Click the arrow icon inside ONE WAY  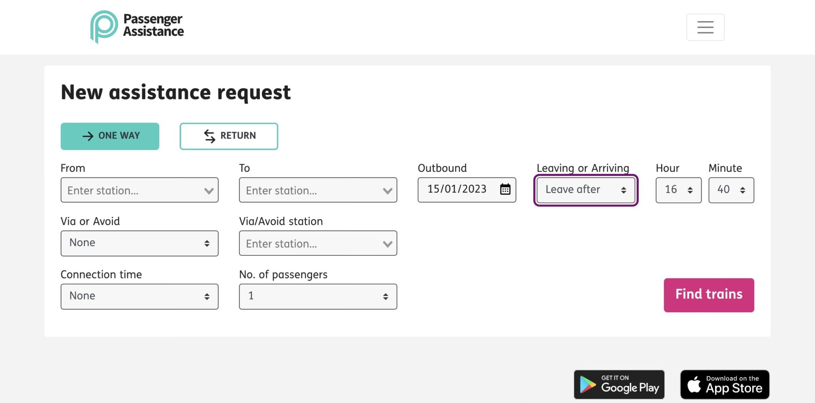pos(87,136)
